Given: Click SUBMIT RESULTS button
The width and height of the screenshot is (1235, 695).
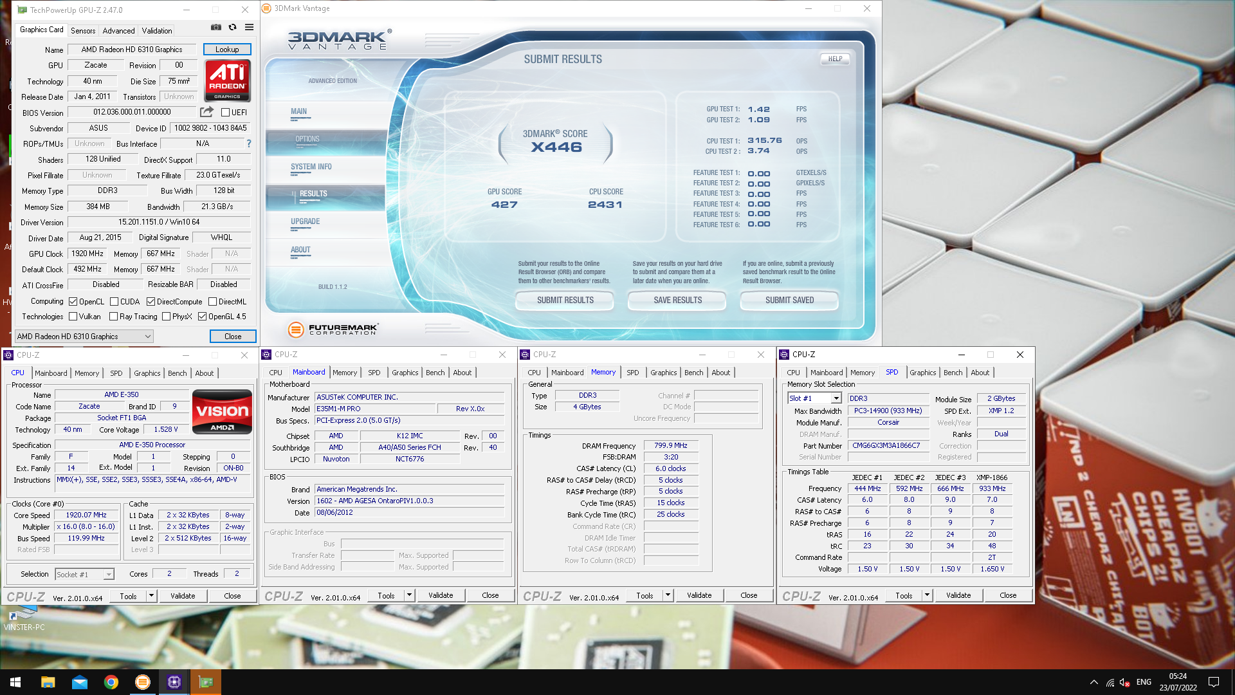Looking at the screenshot, I should [565, 301].
